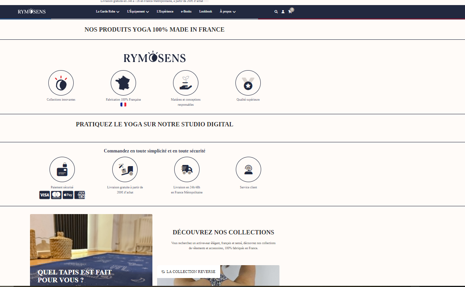Open the user account icon
Screen dimensions: 465x287
(283, 12)
